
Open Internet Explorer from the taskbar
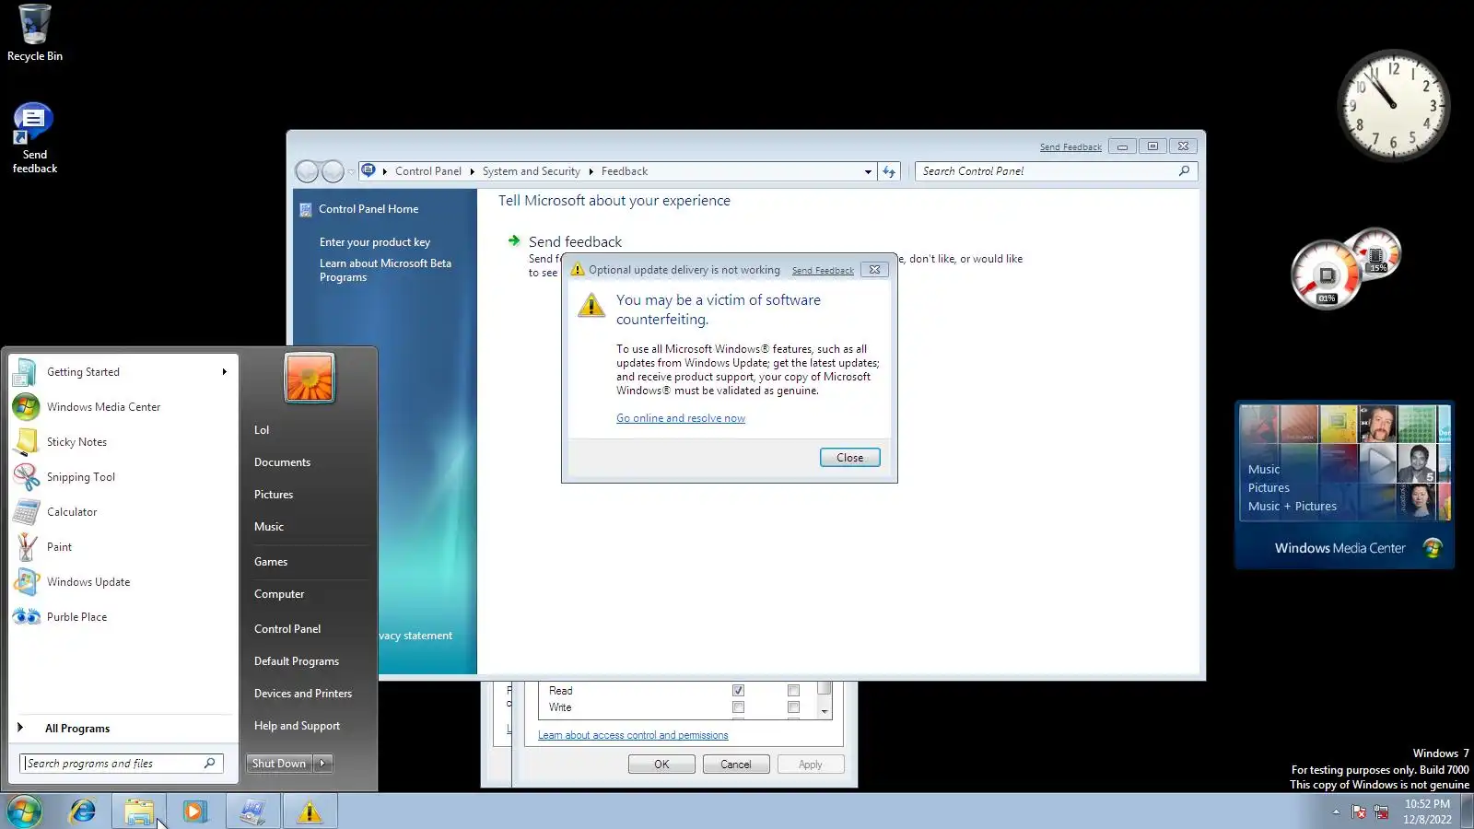(x=83, y=811)
